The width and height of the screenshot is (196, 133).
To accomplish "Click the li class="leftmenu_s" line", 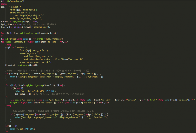I will pyautogui.click(x=103, y=100).
